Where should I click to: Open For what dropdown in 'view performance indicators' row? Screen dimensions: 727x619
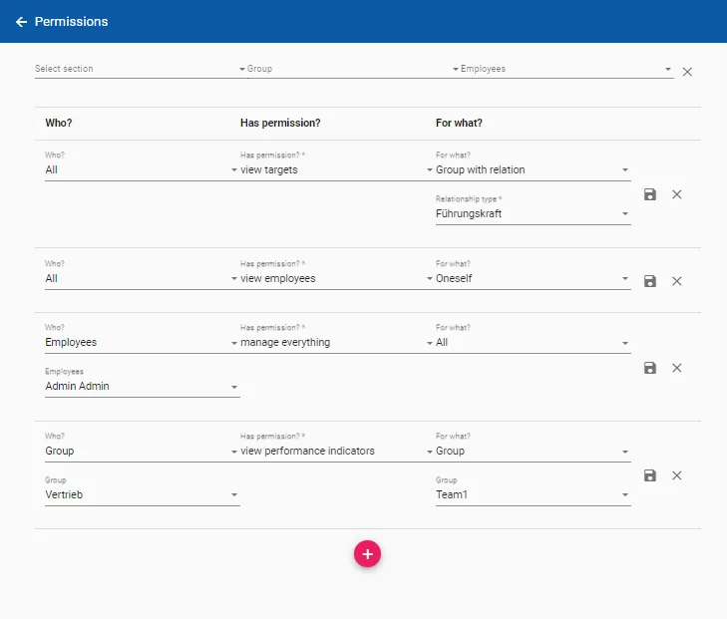tap(534, 447)
